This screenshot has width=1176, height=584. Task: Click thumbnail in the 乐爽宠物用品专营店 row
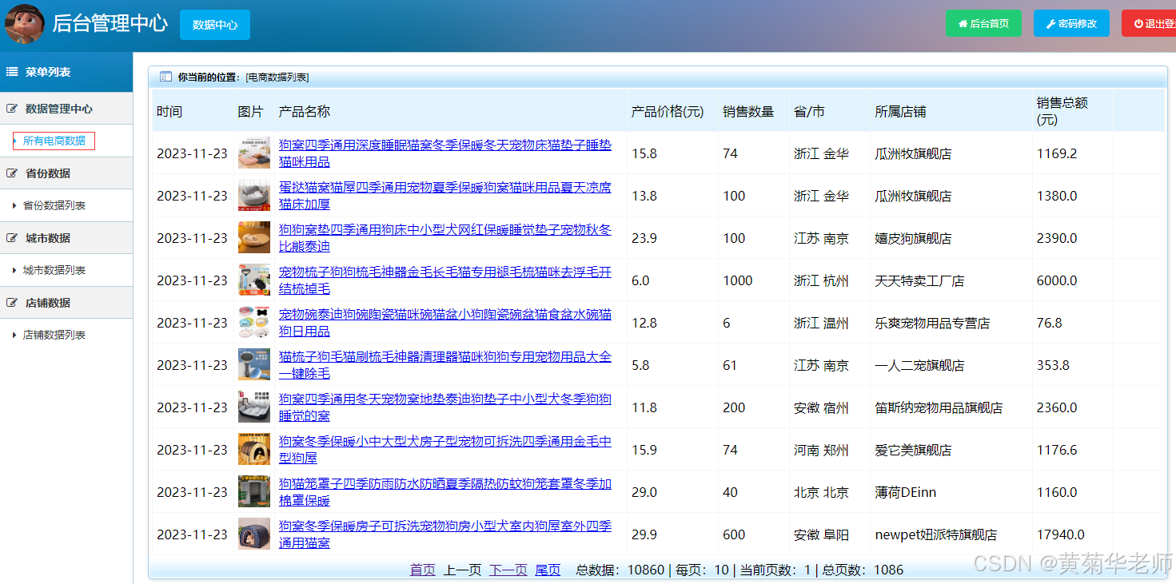[254, 323]
